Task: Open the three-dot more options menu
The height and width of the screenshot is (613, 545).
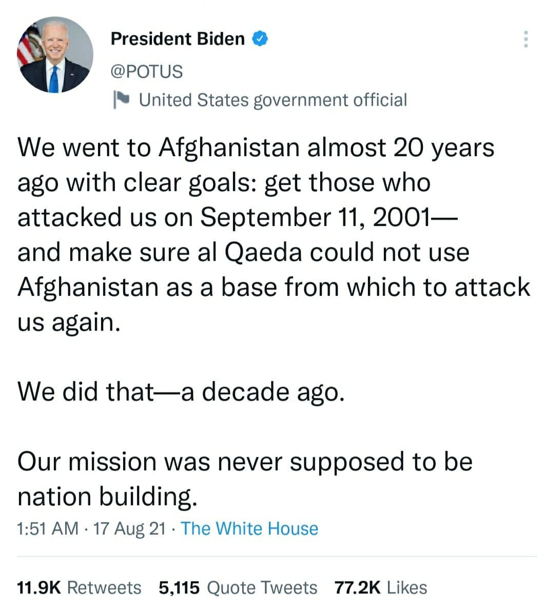Action: pos(525,39)
